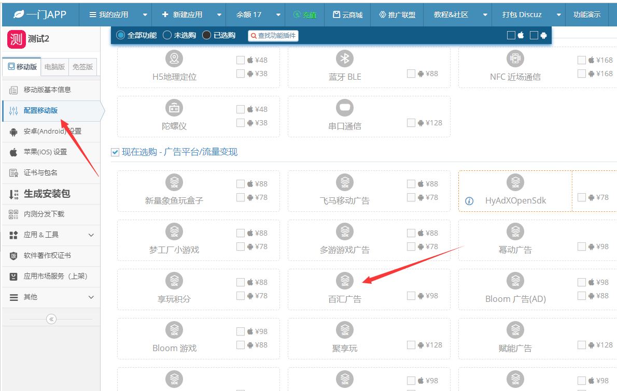Switch to the 电脑版 tab
The height and width of the screenshot is (391, 617).
click(54, 67)
